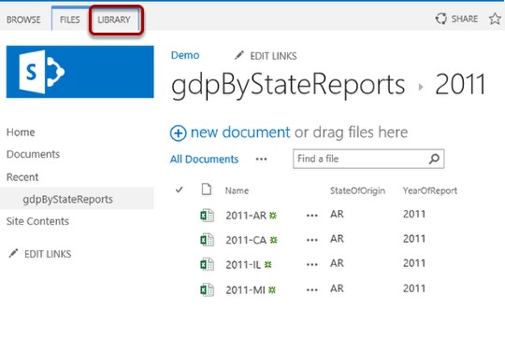505x351 pixels.
Task: Click the plus circle new document icon
Action: (x=178, y=133)
